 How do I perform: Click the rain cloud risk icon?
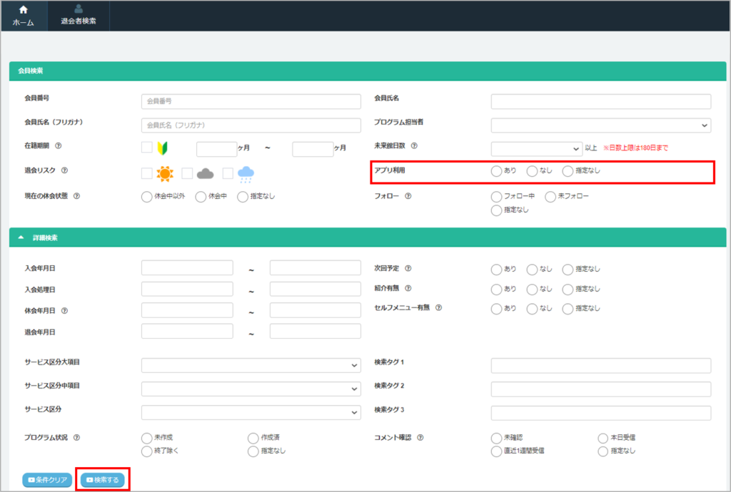click(x=246, y=173)
